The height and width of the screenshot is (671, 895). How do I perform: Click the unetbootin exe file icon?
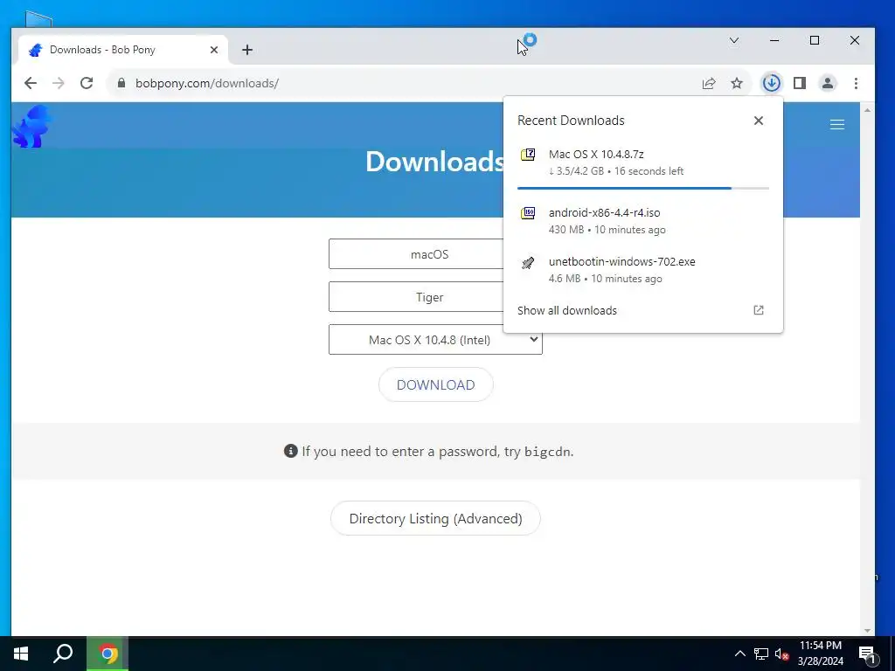(x=528, y=262)
